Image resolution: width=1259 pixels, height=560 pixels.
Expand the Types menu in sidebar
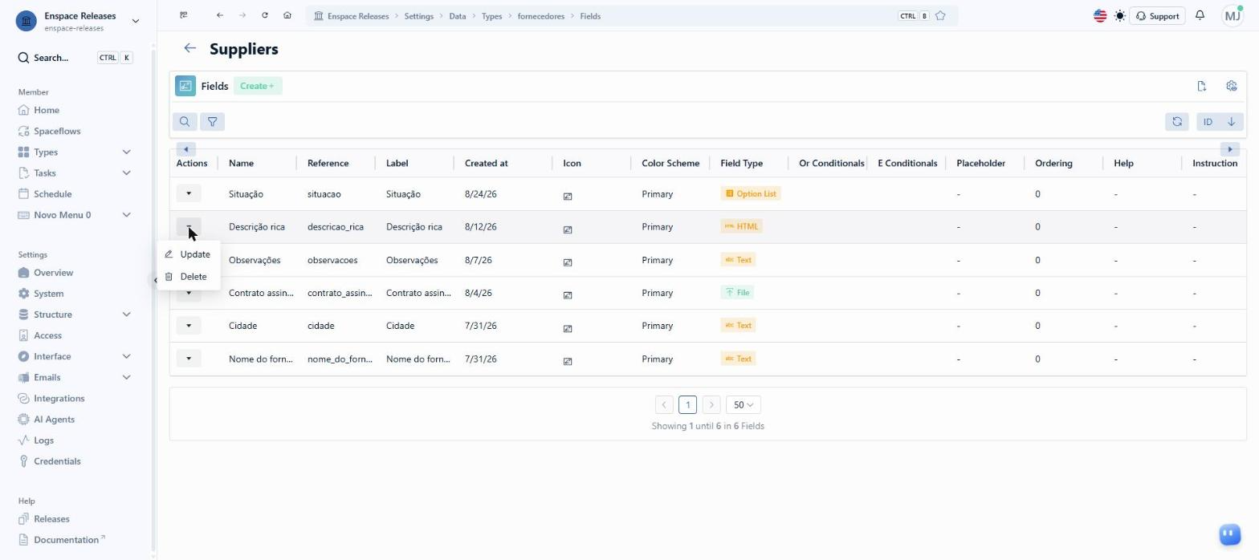click(126, 152)
